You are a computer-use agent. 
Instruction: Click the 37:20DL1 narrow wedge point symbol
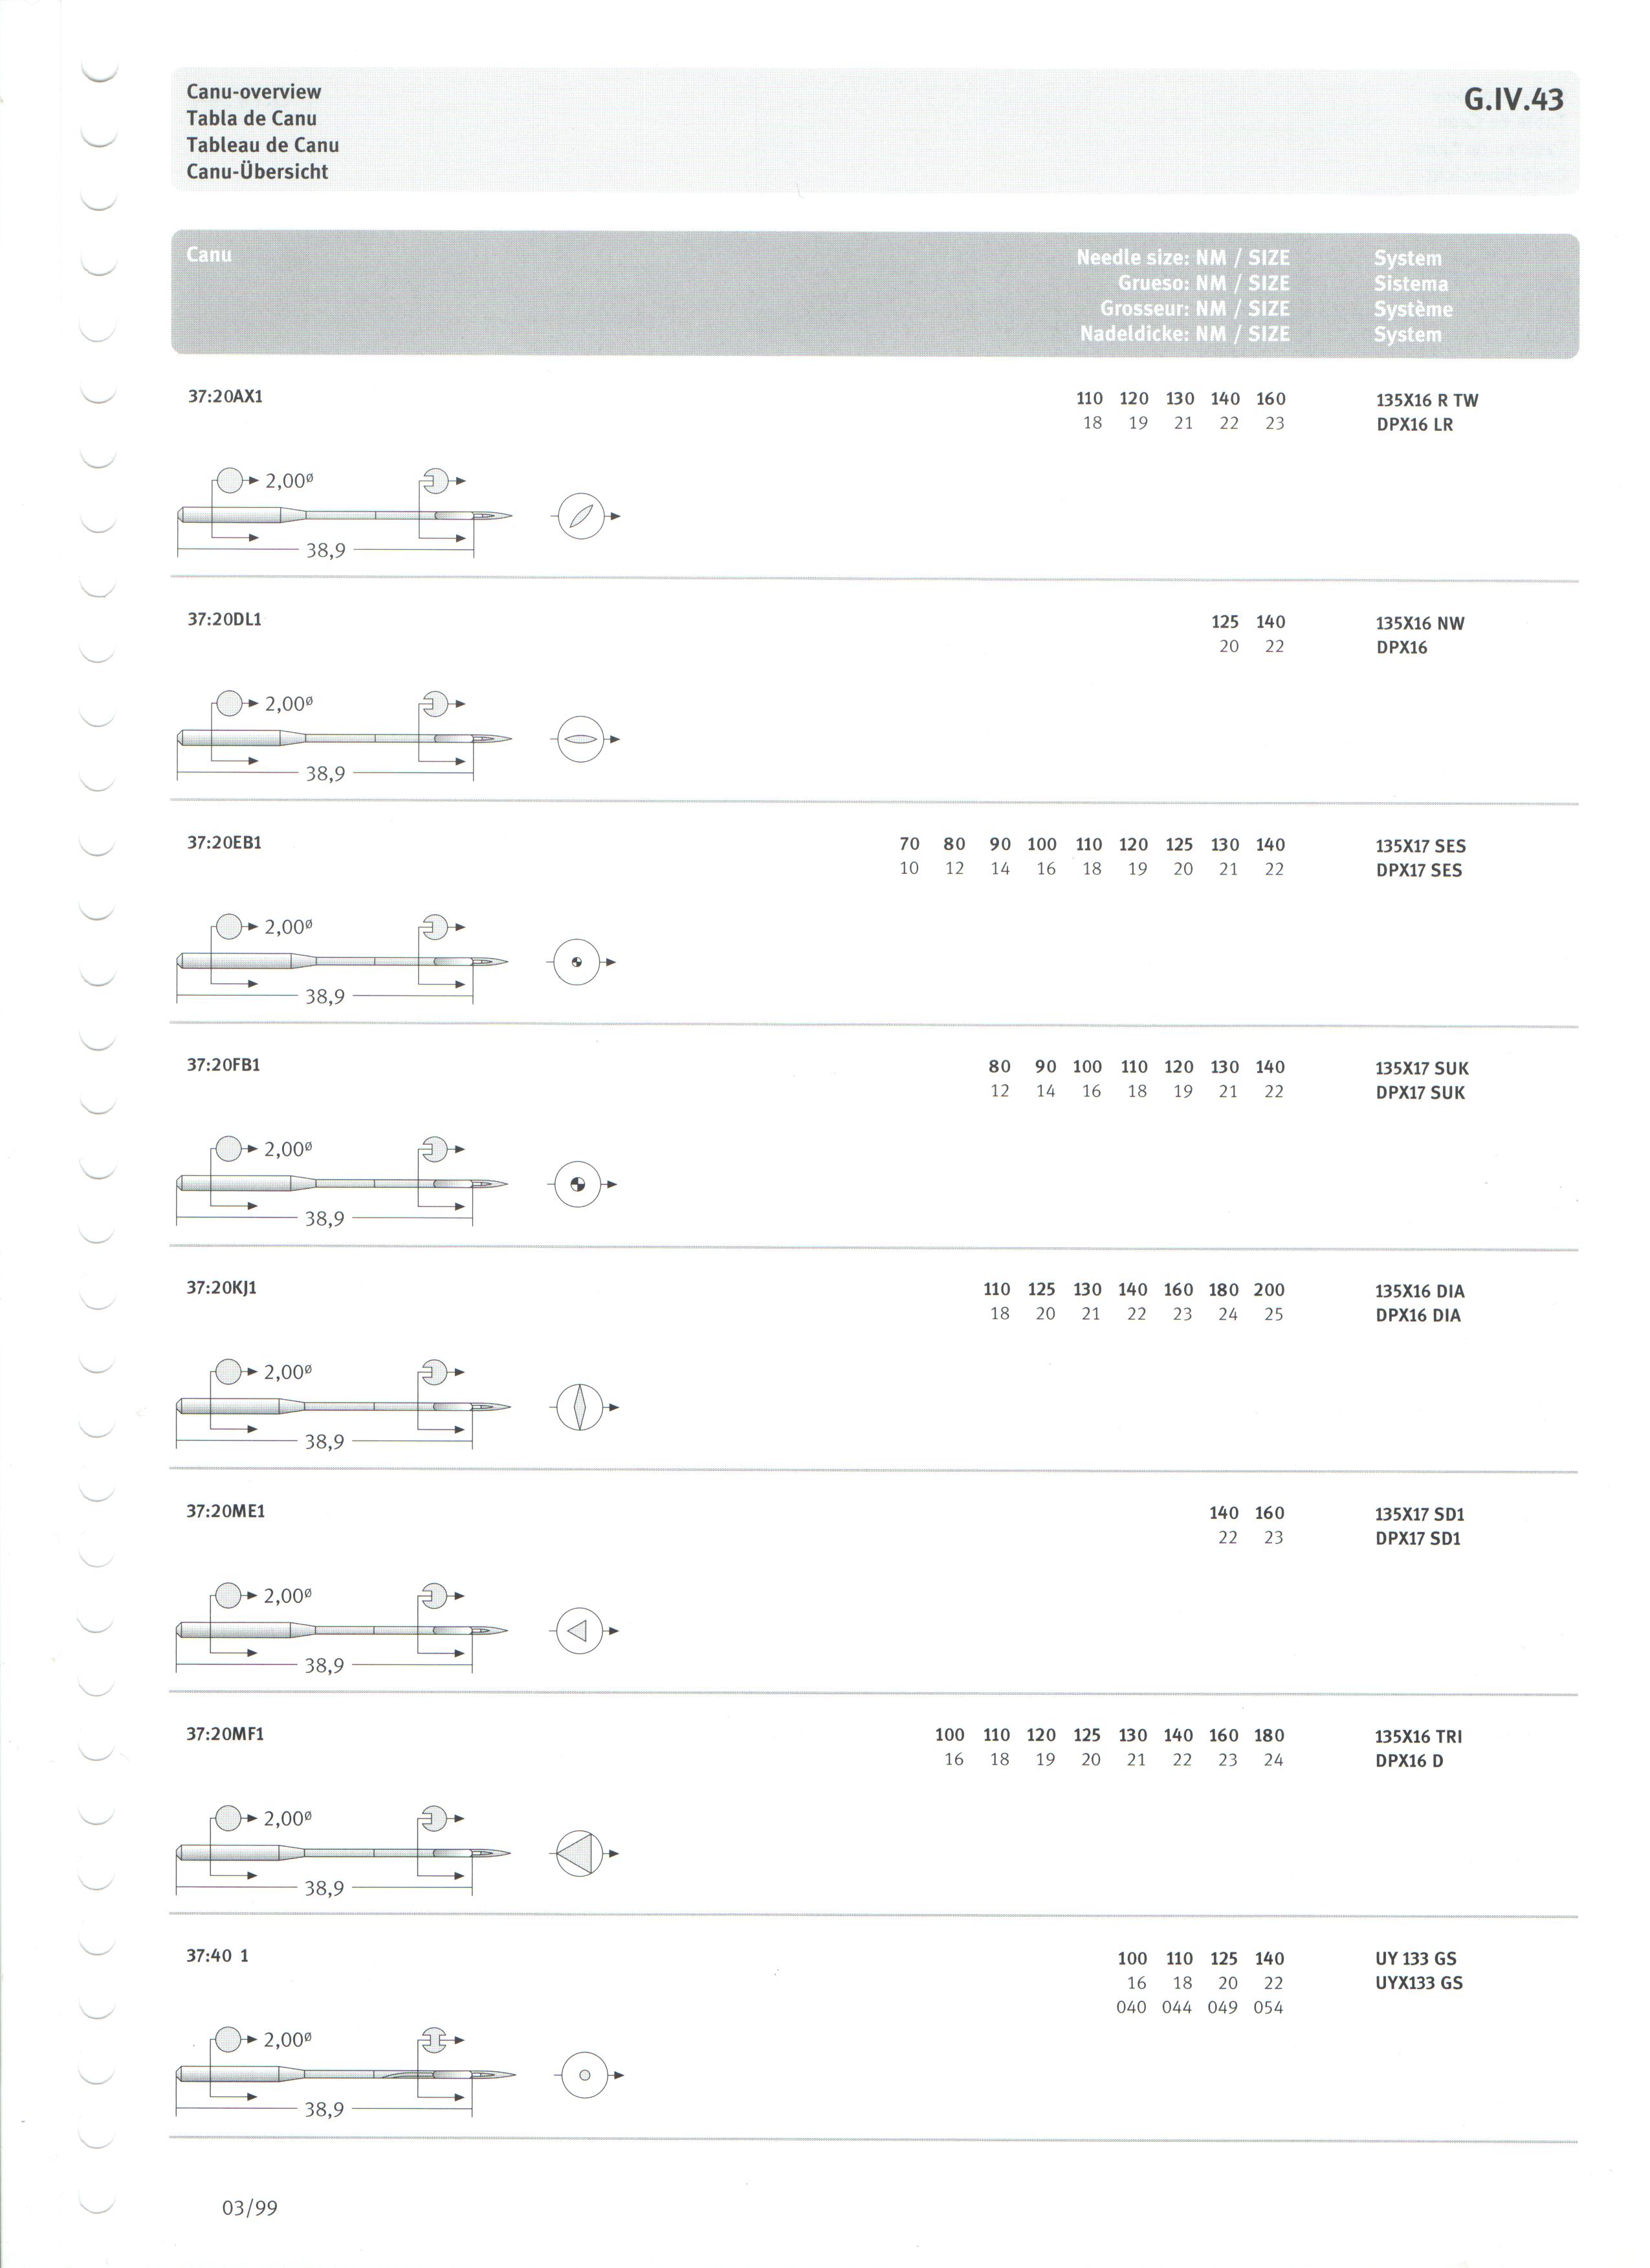[583, 739]
